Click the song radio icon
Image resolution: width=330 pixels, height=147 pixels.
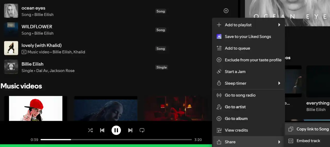tap(219, 95)
